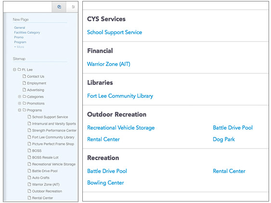The image size is (271, 203).
Task: Click the Promotions folder icon
Action: coord(25,103)
